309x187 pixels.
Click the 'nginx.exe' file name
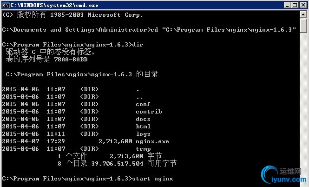coord(152,141)
